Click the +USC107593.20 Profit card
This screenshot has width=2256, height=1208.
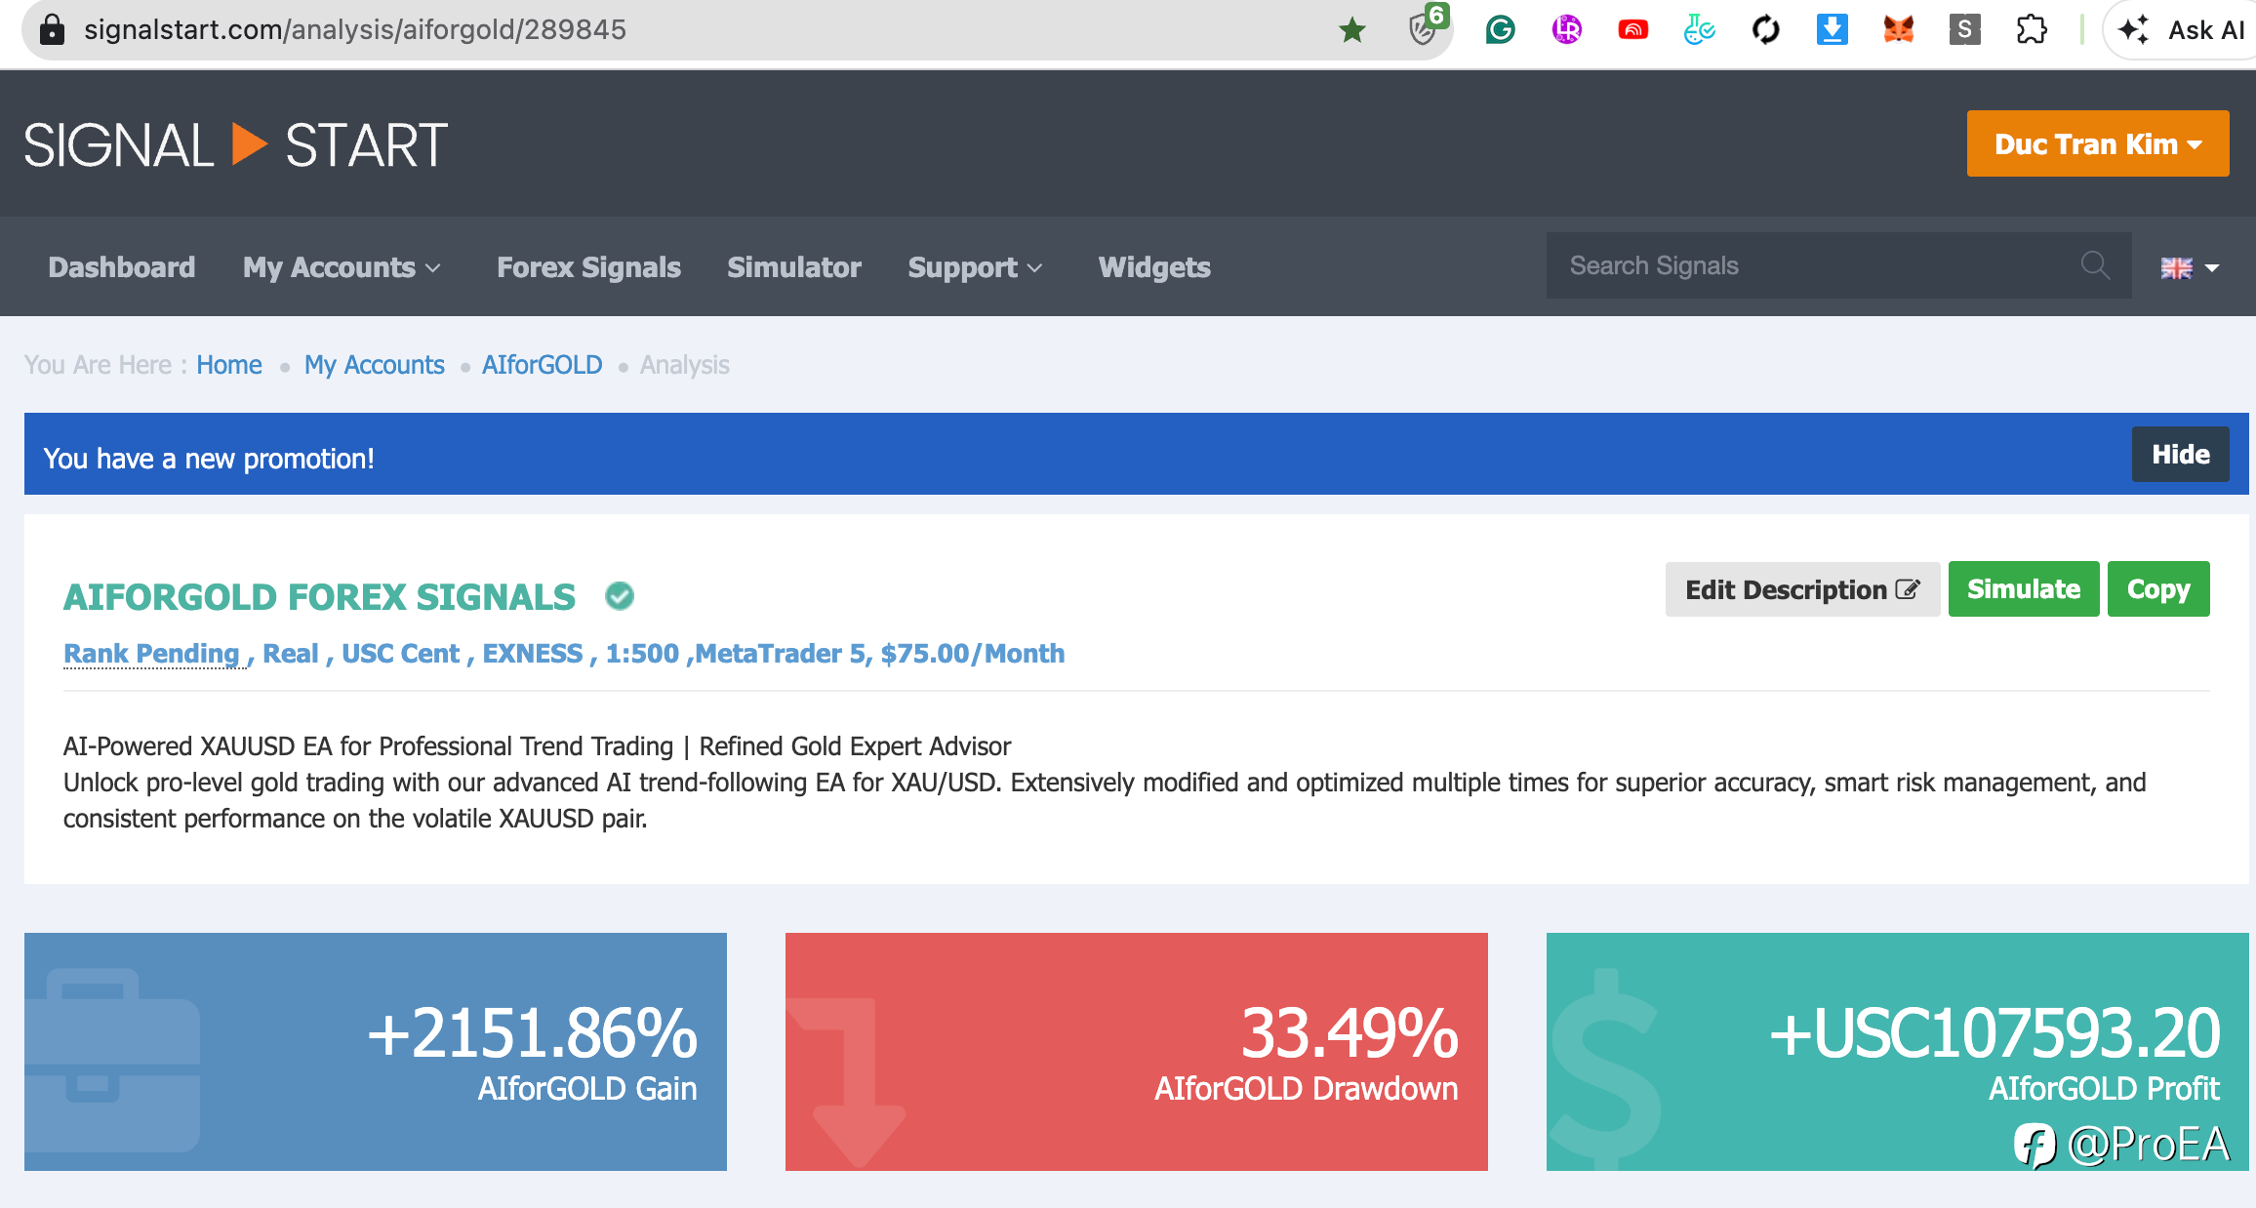click(1898, 1052)
